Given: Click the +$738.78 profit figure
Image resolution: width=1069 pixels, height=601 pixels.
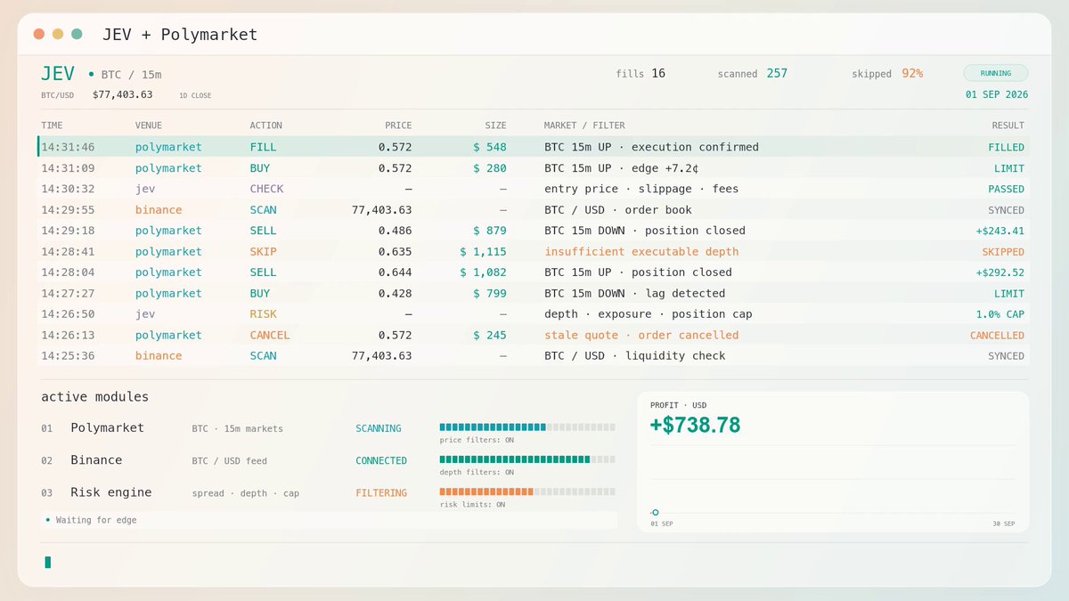Looking at the screenshot, I should [x=695, y=426].
